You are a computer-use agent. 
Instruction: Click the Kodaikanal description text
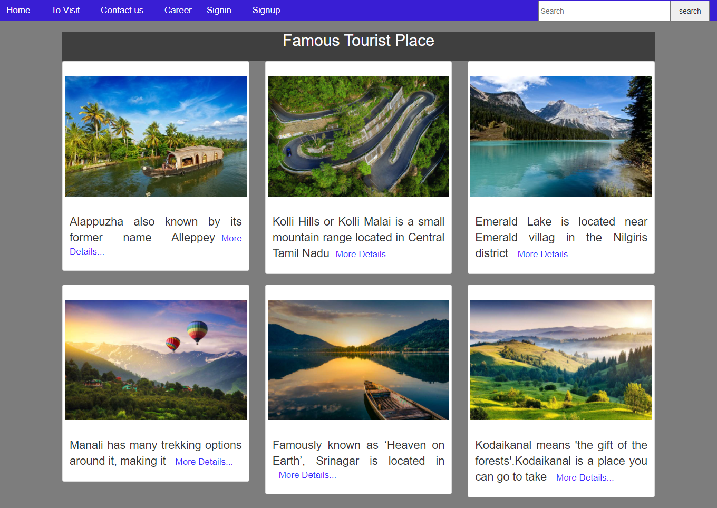[x=561, y=461]
